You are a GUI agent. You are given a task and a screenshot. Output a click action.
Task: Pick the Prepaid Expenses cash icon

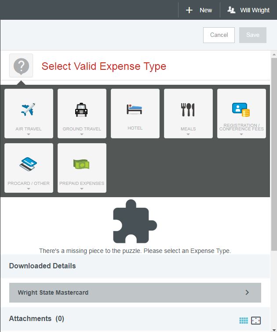click(x=82, y=164)
